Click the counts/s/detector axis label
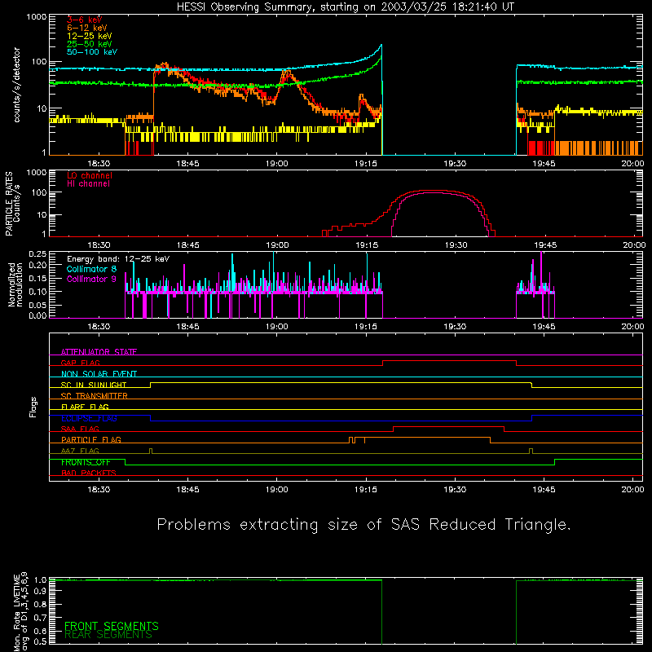652x652 pixels. coord(16,85)
